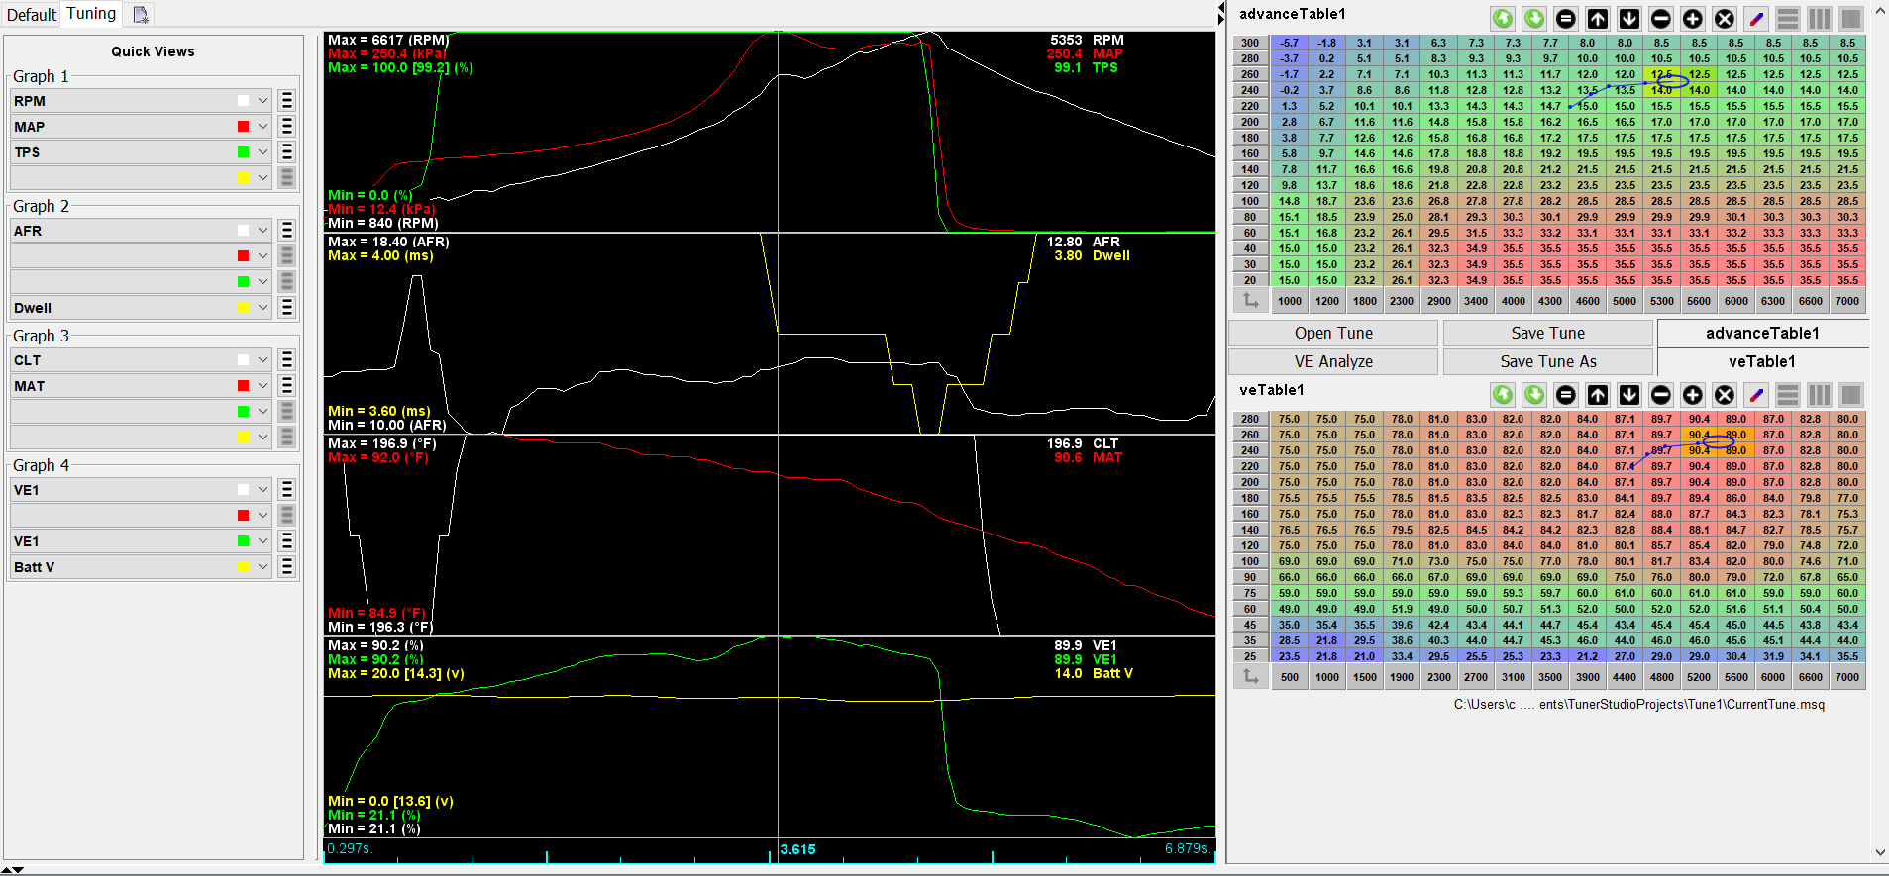The width and height of the screenshot is (1889, 876).
Task: Click the interpolate color-line icon in advanceTable1 toolbar
Action: click(x=1756, y=19)
